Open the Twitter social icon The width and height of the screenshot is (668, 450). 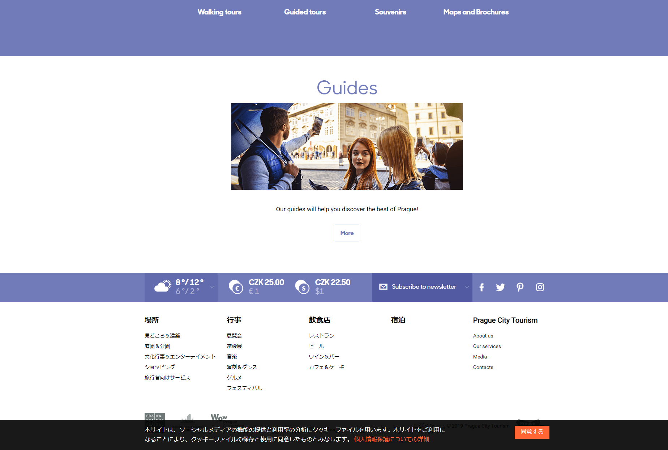click(x=501, y=287)
